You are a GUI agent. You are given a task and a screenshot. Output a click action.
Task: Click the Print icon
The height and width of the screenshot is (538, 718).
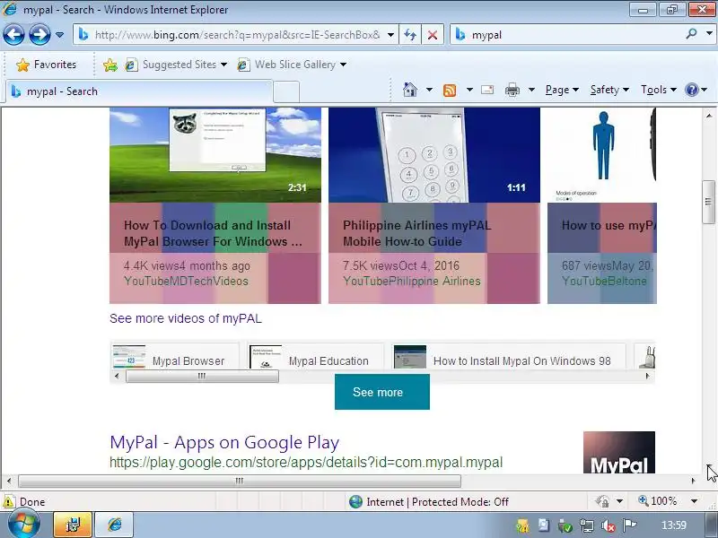point(512,91)
